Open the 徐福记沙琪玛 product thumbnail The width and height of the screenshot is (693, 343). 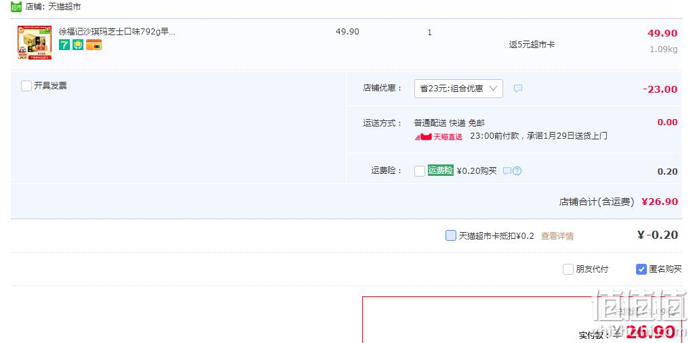pyautogui.click(x=35, y=43)
